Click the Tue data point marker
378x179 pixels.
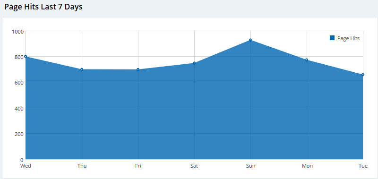tap(363, 75)
